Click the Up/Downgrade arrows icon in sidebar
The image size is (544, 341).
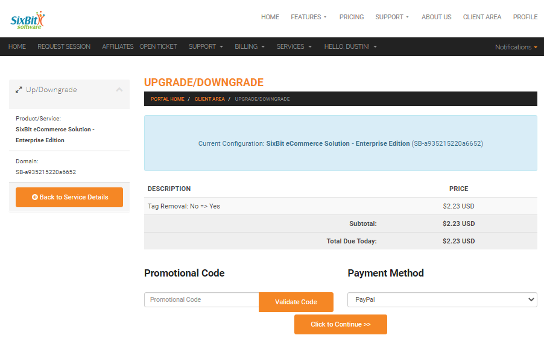pos(19,90)
